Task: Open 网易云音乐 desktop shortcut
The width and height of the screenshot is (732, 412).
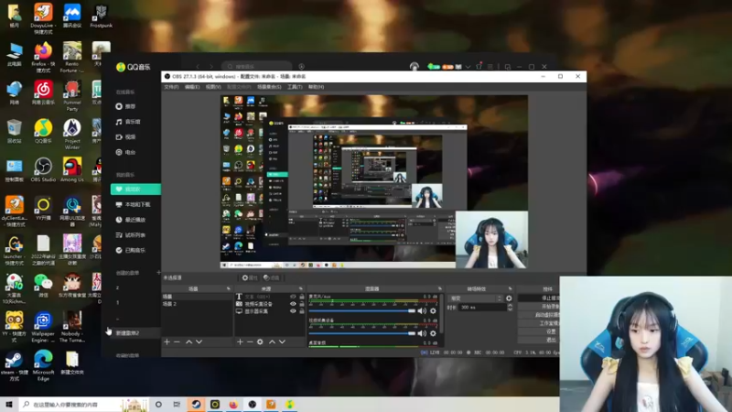Action: (43, 92)
